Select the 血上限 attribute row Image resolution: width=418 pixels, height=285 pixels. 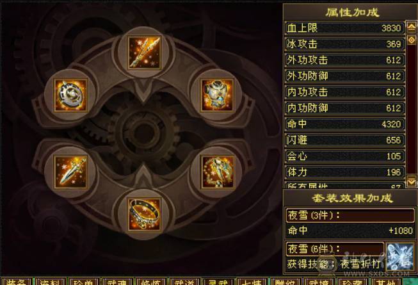pyautogui.click(x=344, y=28)
